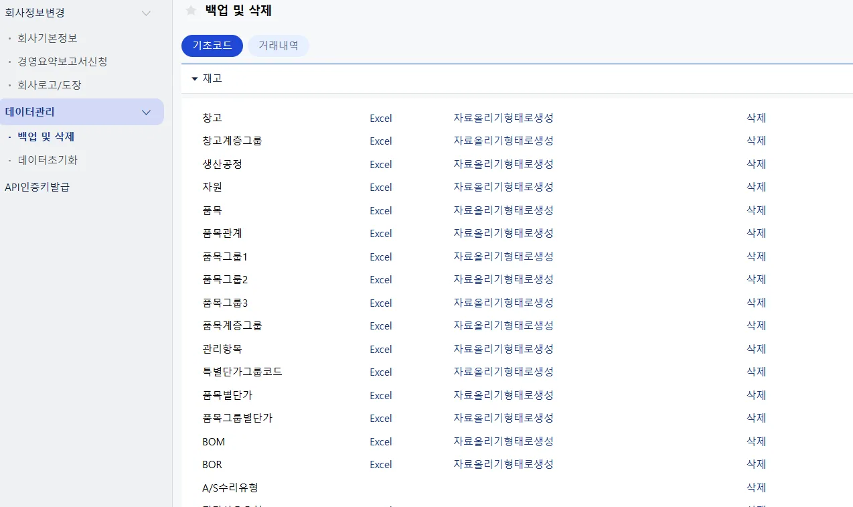Click 삭제 on 관리항목 row
Viewport: 853px width, 507px height.
756,349
